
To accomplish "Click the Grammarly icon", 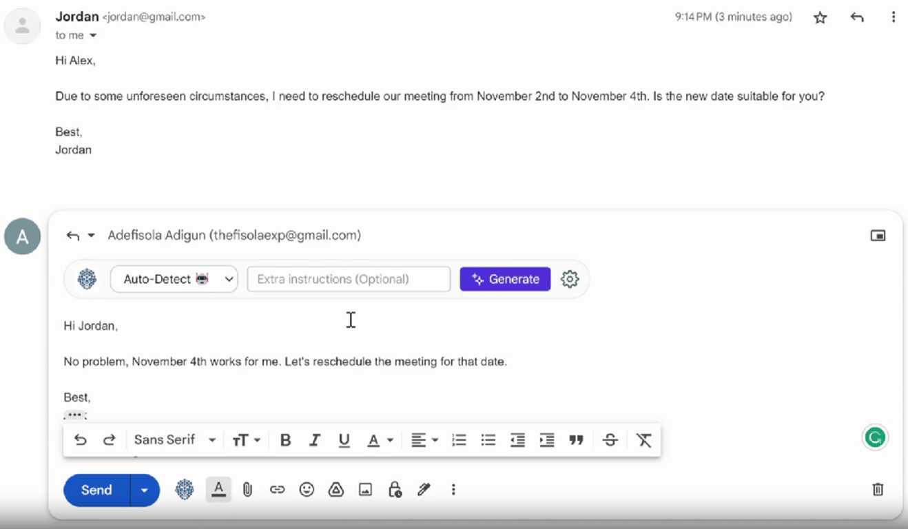I will tap(875, 437).
